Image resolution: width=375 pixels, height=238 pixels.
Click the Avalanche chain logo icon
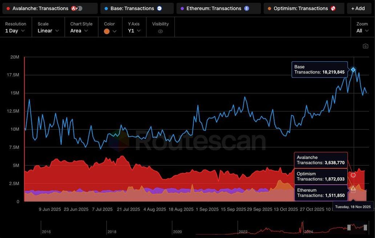(74, 8)
